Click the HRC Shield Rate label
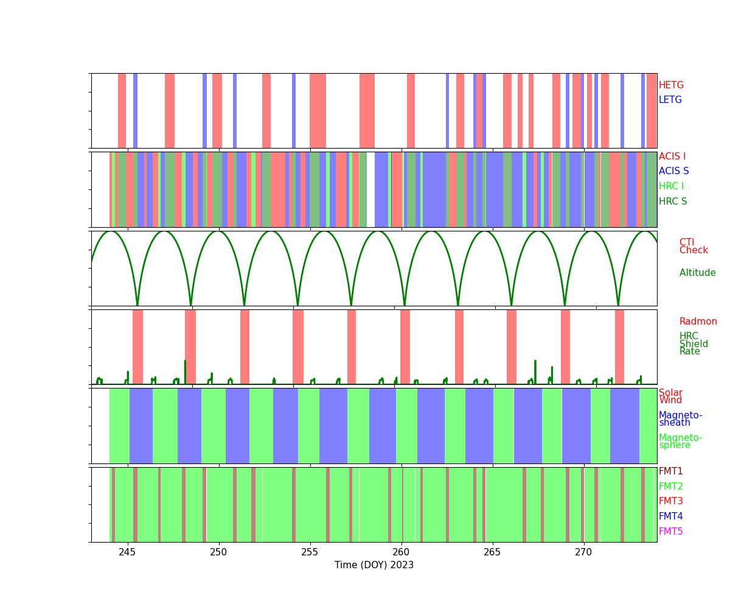 [x=693, y=344]
